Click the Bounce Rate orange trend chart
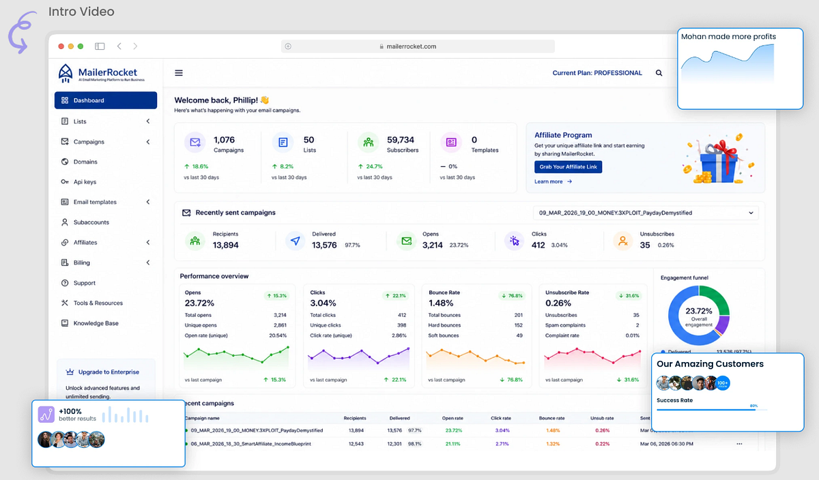Screen dimensions: 819x480 pyautogui.click(x=476, y=357)
